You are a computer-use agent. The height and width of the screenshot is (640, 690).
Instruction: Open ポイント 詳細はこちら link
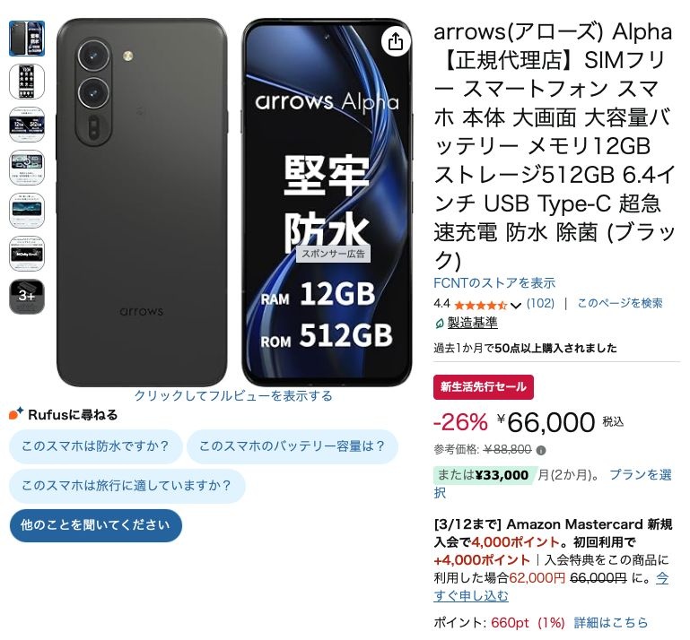point(611,623)
